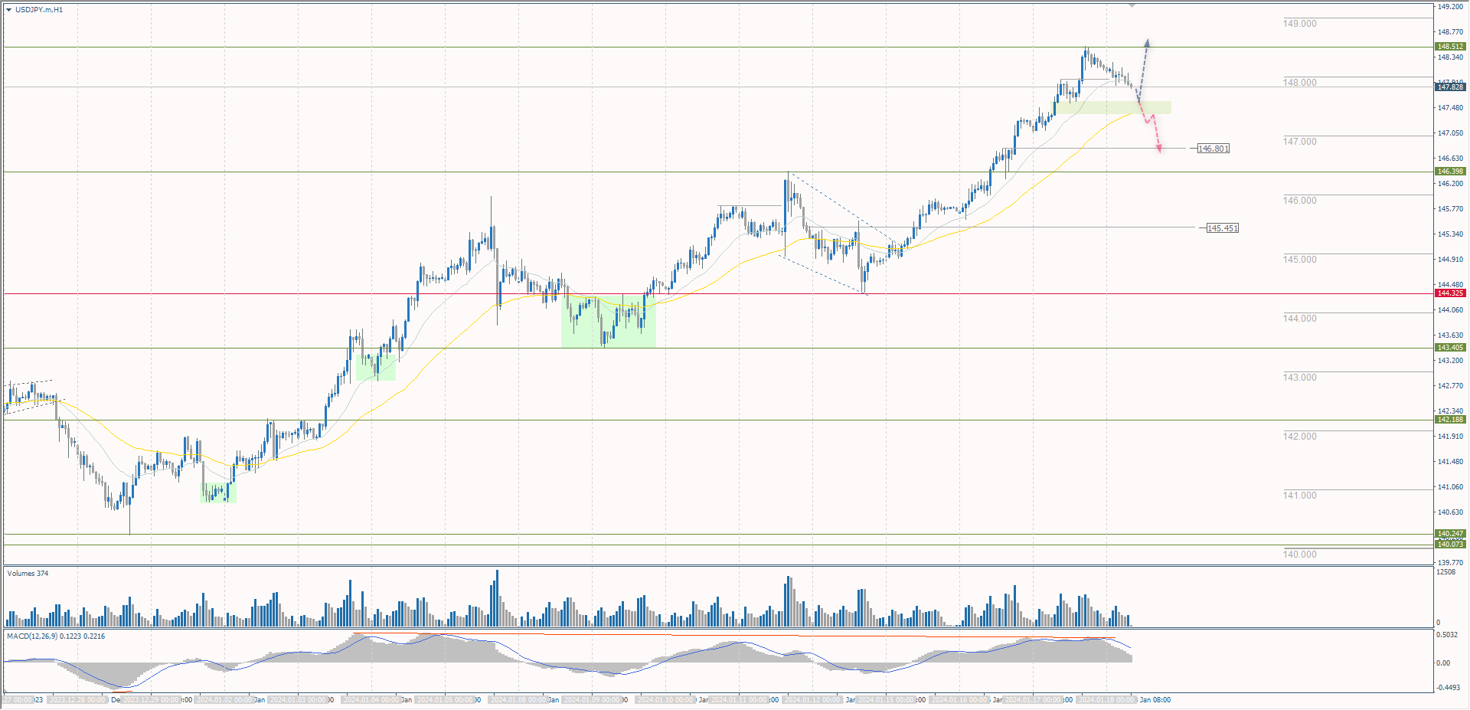Viewport: 1470px width, 710px height.
Task: Open the symbol dropdown arrow beside USDJPY.m,H1
Action: click(x=9, y=10)
